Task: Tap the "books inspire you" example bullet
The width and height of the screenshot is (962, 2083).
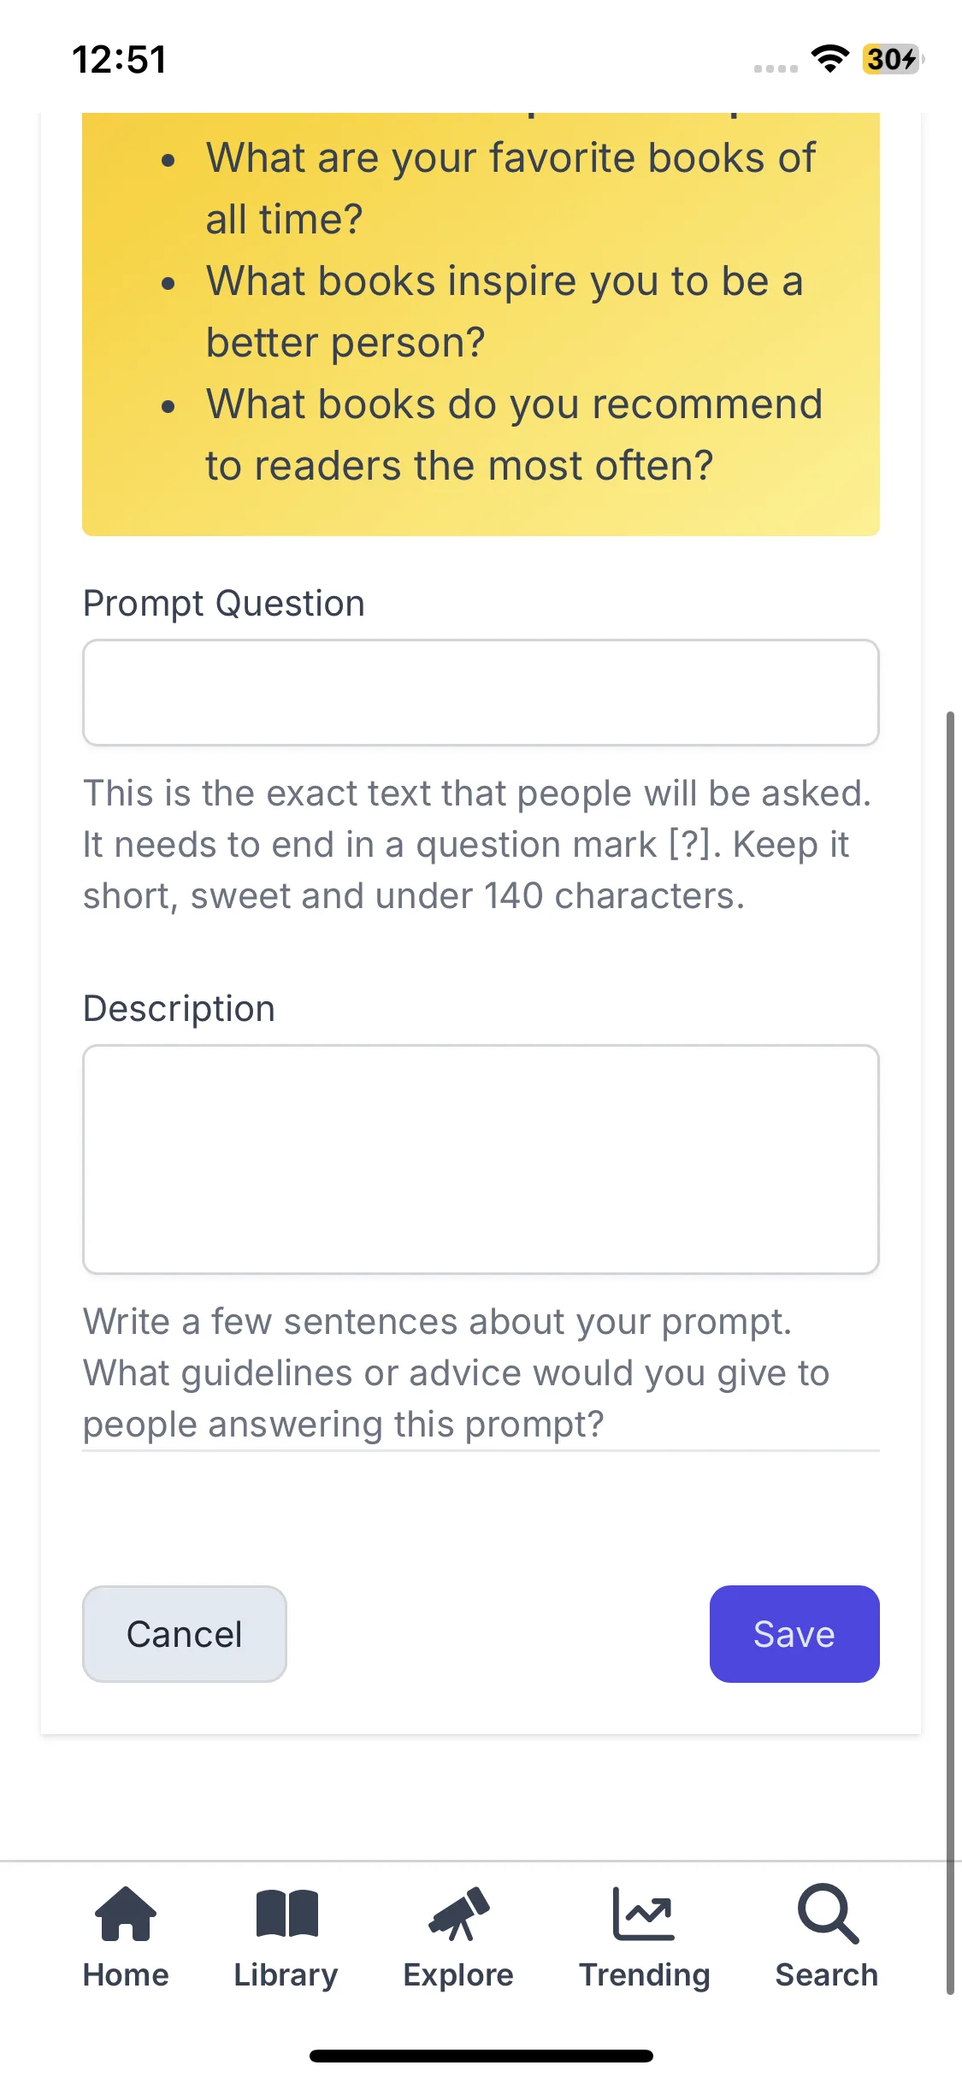Action: (x=505, y=311)
